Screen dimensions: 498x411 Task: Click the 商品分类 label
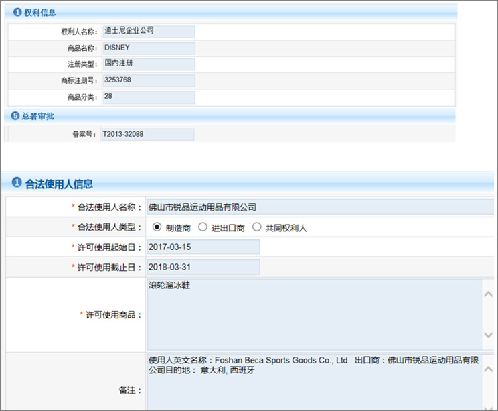pyautogui.click(x=82, y=97)
